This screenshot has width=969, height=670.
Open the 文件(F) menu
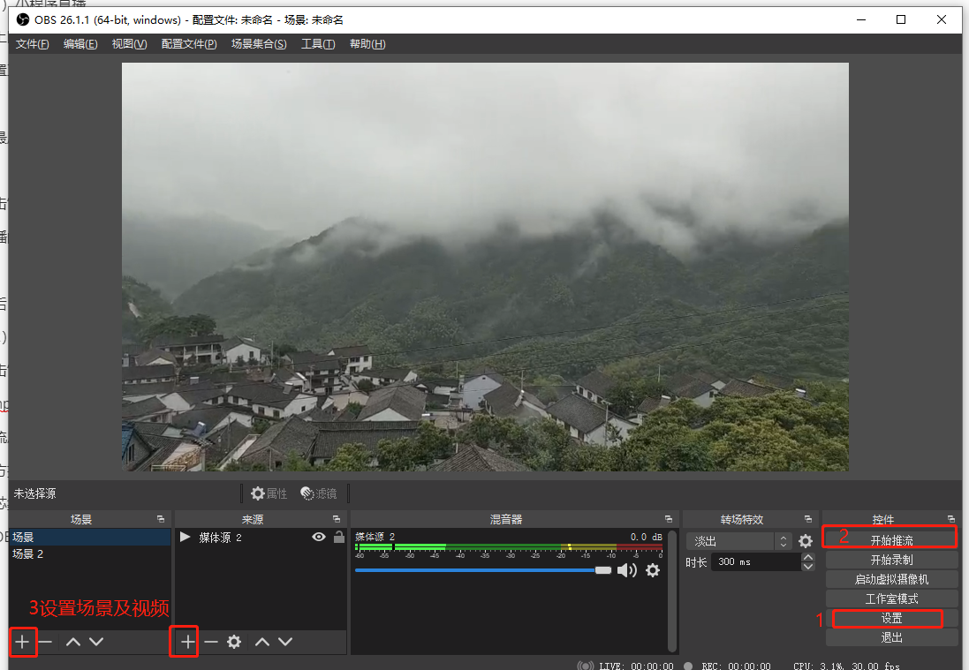click(33, 44)
